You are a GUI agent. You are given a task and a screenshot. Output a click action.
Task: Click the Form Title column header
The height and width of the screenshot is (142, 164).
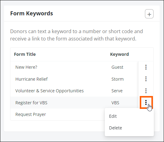tap(25, 54)
